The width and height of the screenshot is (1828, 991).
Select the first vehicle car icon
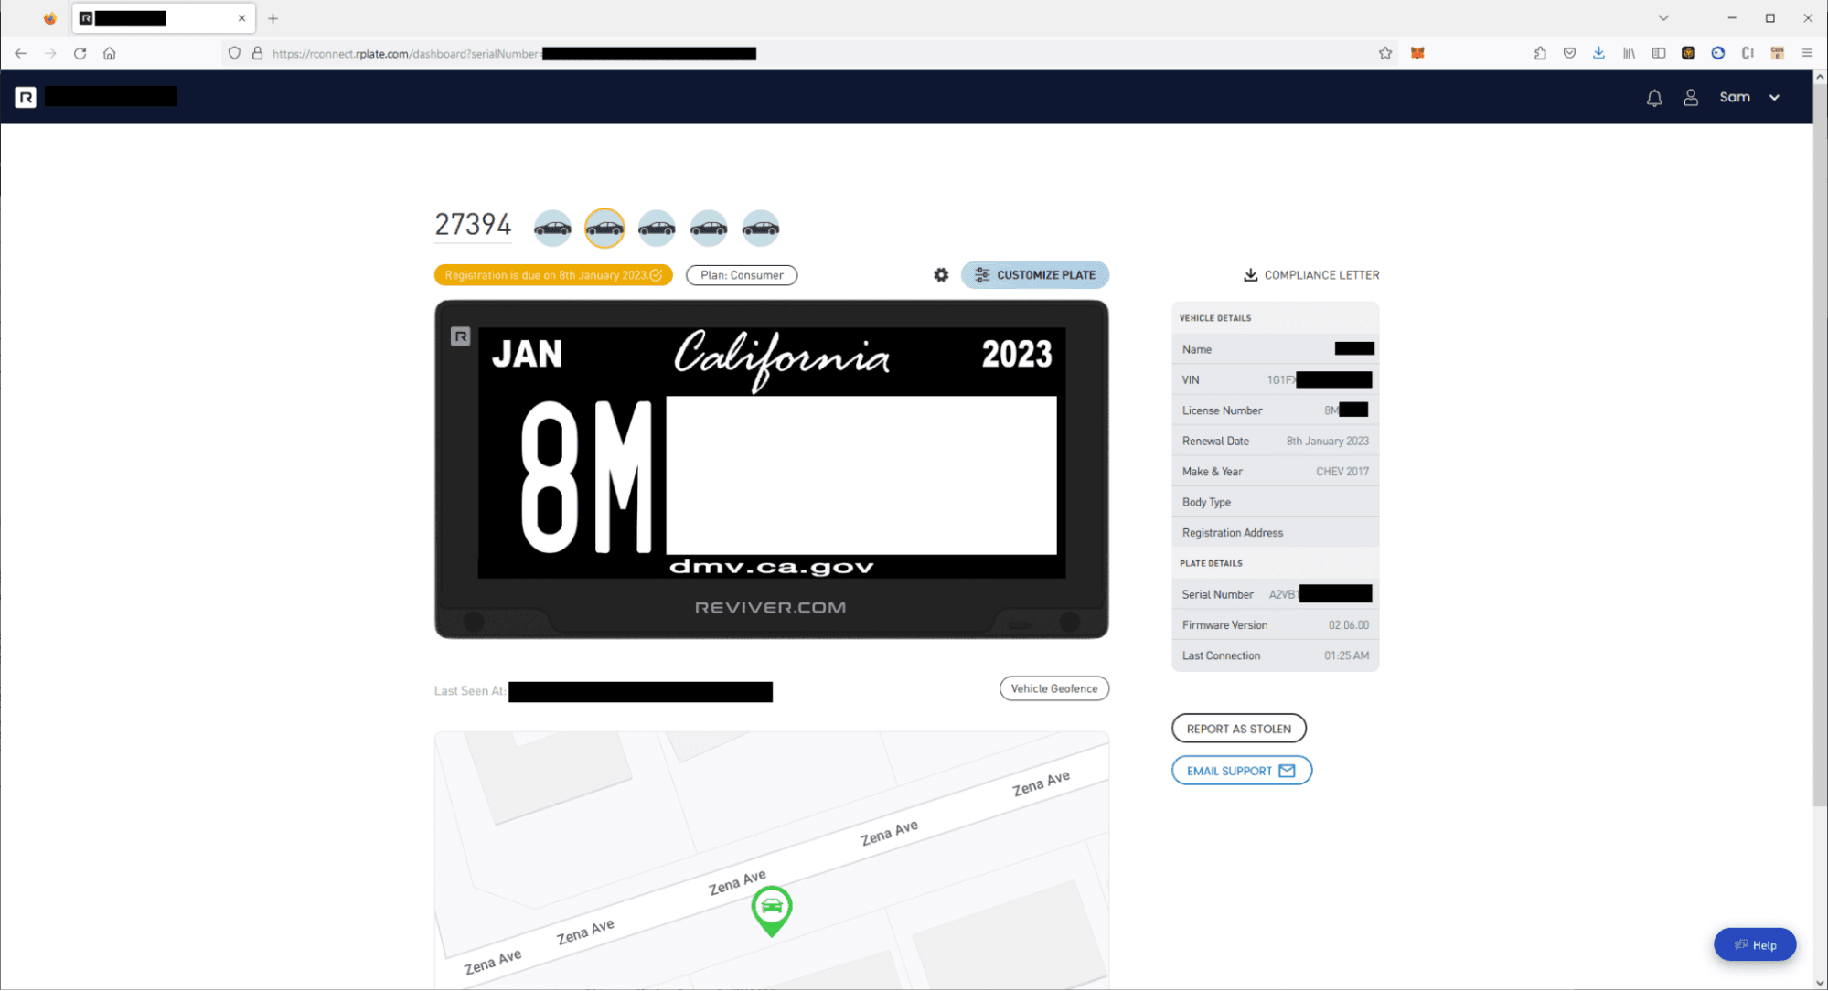pyautogui.click(x=552, y=229)
